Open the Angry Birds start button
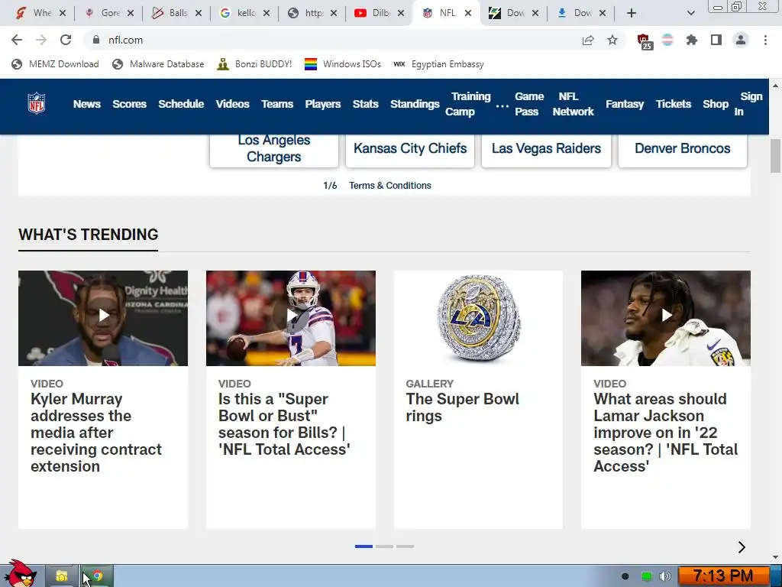The height and width of the screenshot is (587, 782). point(21,575)
